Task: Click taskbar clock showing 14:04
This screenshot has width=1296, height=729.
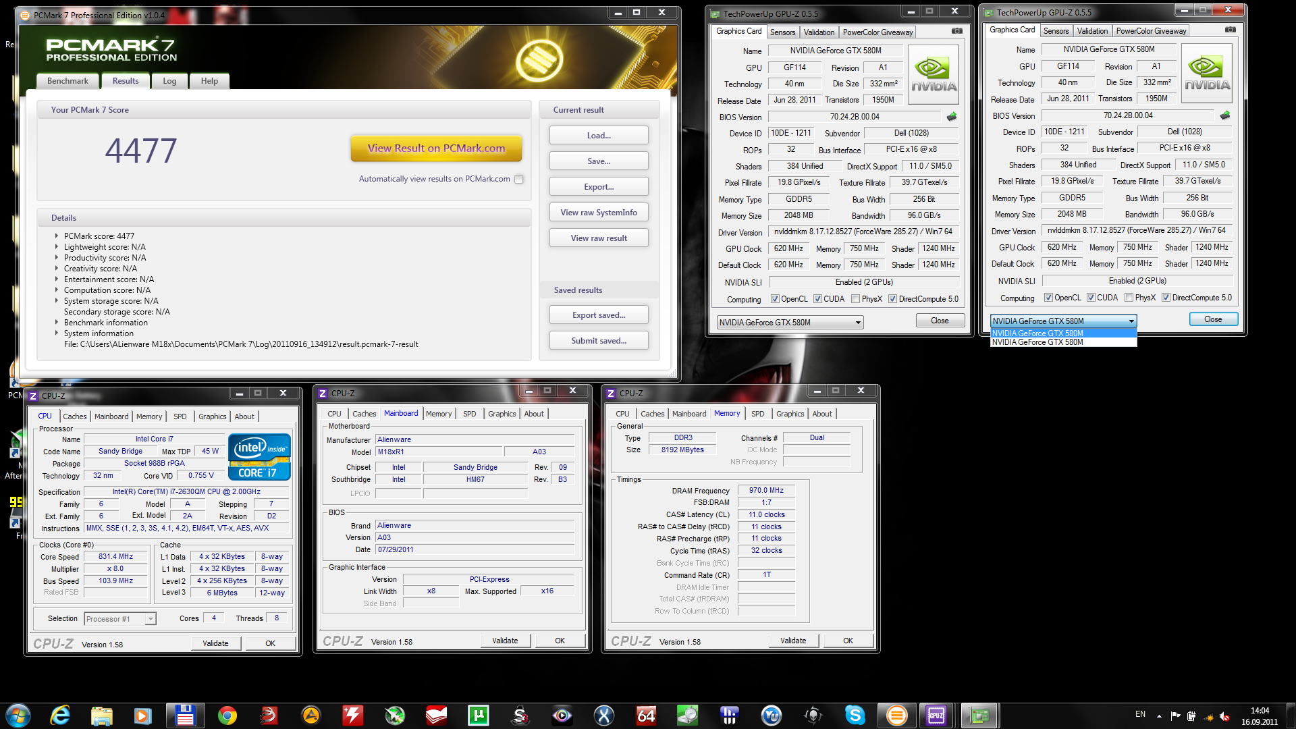Action: tap(1260, 711)
